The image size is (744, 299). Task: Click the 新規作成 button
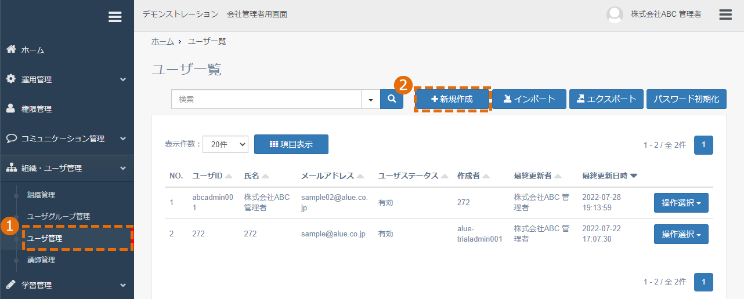tap(452, 99)
